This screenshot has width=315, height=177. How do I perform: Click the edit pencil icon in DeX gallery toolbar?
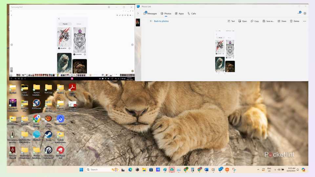click(x=120, y=15)
